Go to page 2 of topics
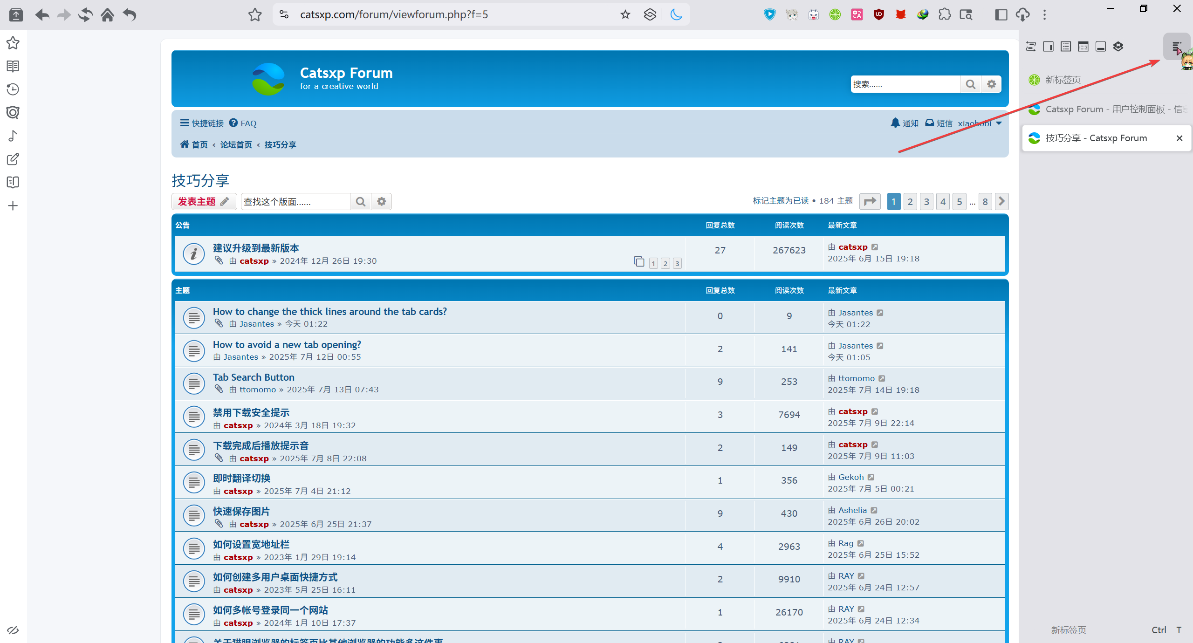 click(x=910, y=201)
